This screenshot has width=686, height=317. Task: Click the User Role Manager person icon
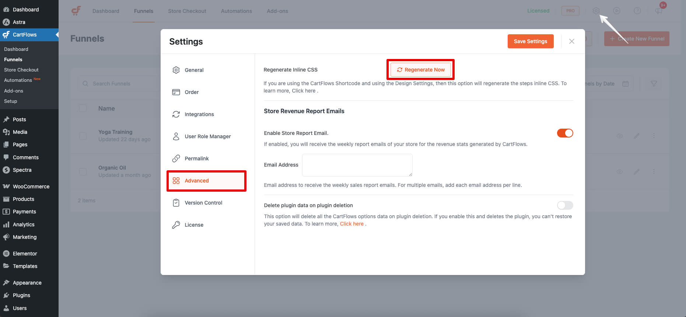click(x=176, y=136)
